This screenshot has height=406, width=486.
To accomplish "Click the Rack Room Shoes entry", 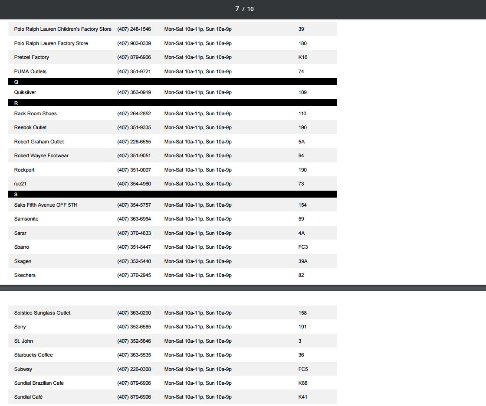I will [36, 114].
